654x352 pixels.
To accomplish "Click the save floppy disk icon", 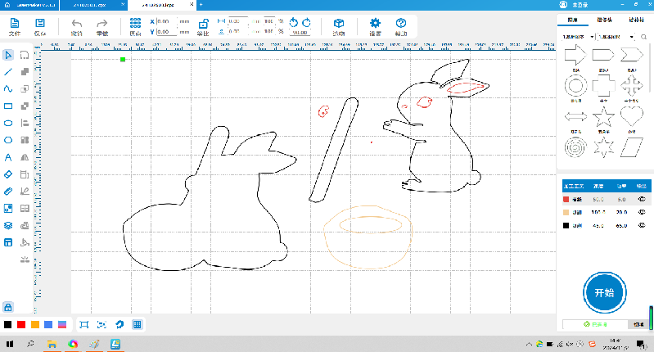I will point(40,25).
